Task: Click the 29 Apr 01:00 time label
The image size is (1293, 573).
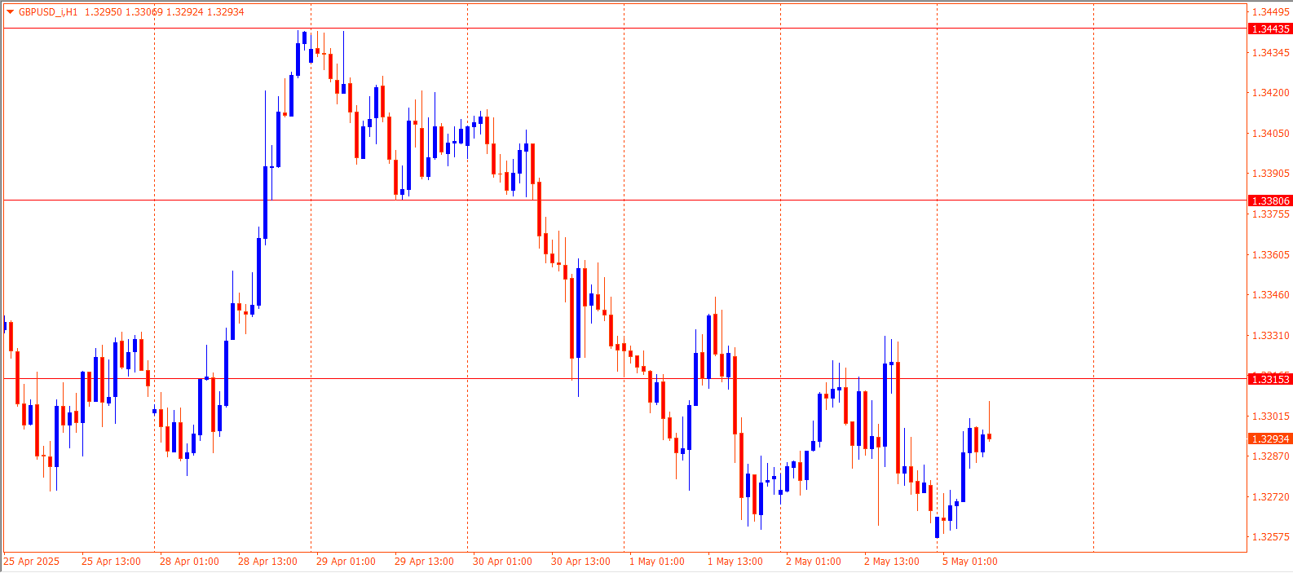Action: tap(346, 562)
